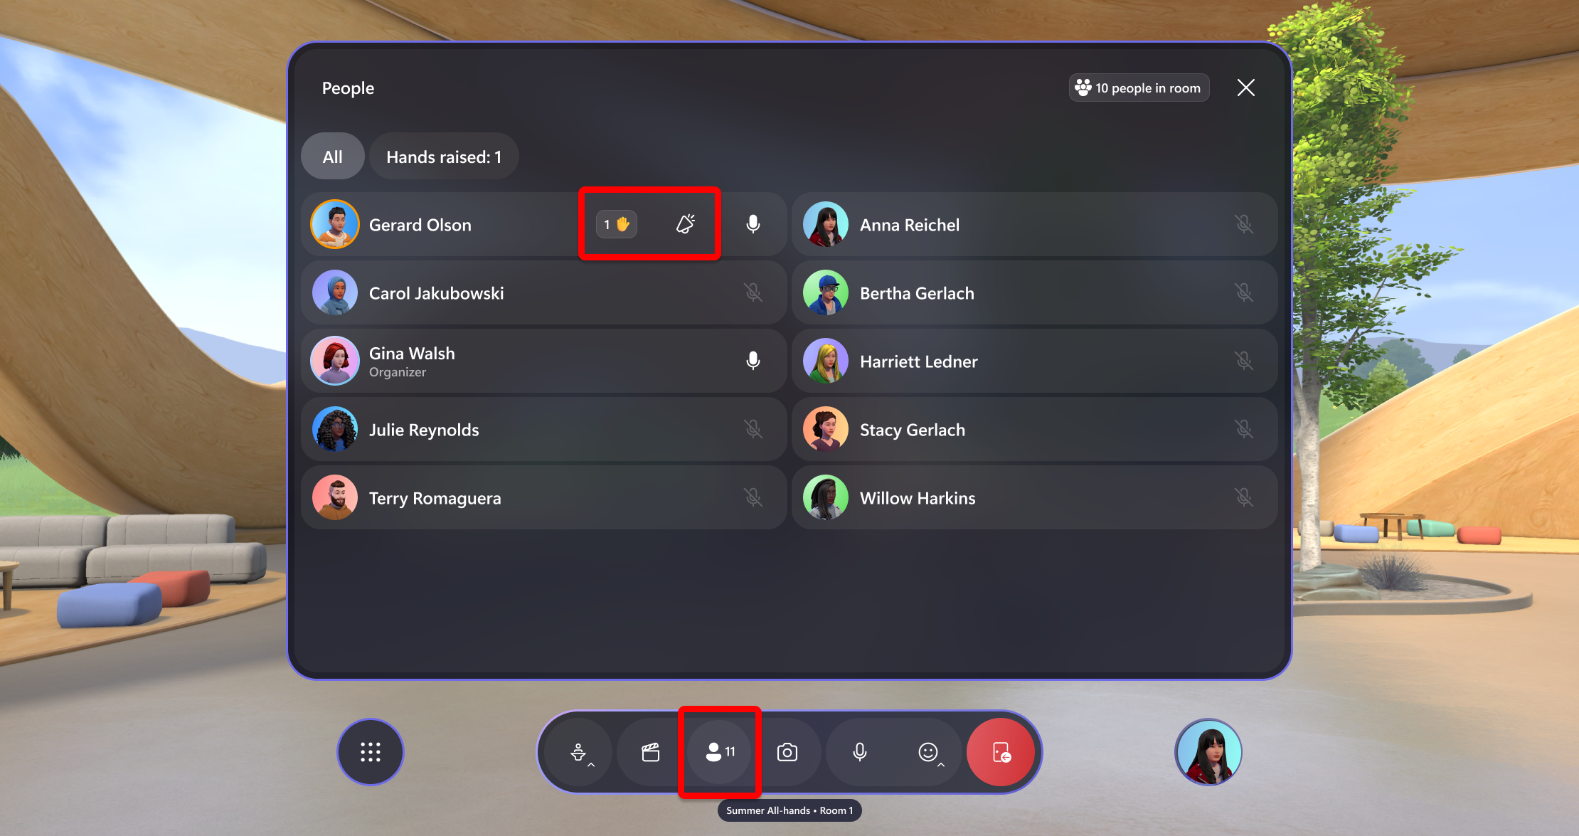Click Gerard Olson's avatar thumbnail
The height and width of the screenshot is (836, 1579).
tap(336, 225)
